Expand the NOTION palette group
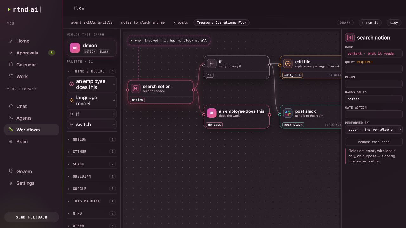This screenshot has height=228, width=406. tap(92, 139)
